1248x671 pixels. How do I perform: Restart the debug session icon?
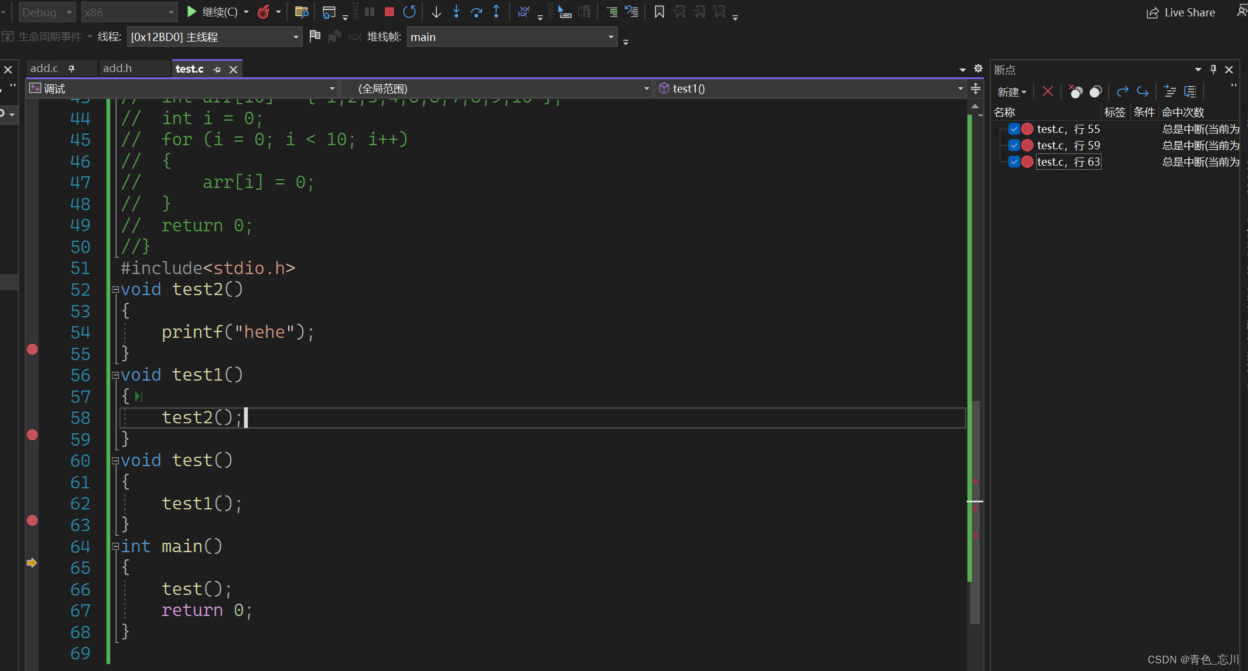coord(409,12)
